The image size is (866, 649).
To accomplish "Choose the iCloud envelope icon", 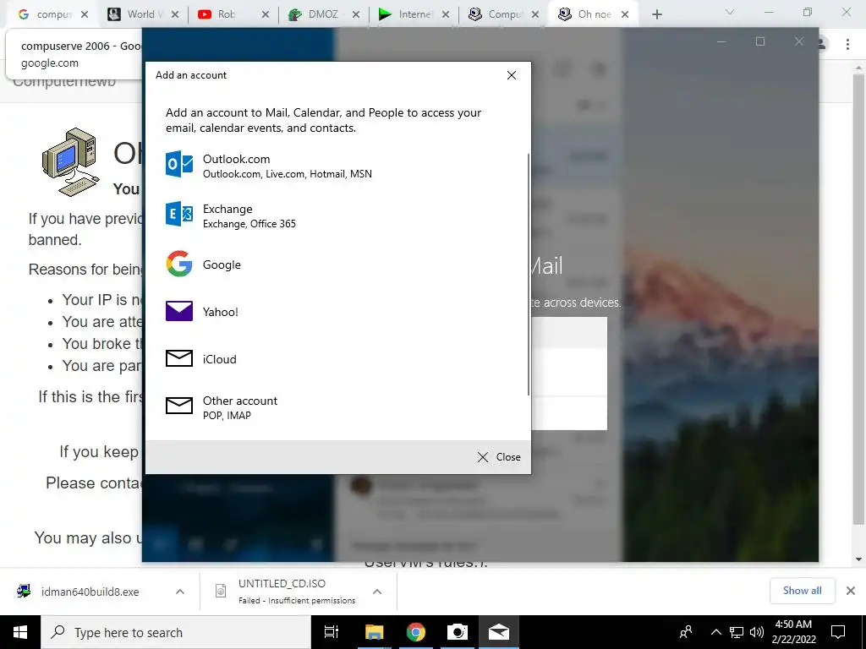I will point(179,358).
